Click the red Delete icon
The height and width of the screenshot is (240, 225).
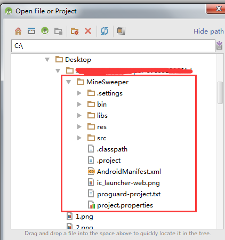click(88, 31)
